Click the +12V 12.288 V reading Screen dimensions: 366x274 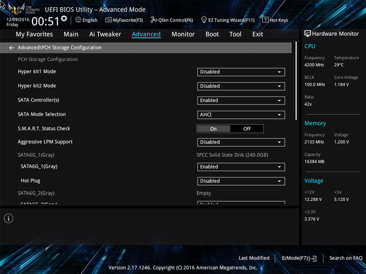313,199
